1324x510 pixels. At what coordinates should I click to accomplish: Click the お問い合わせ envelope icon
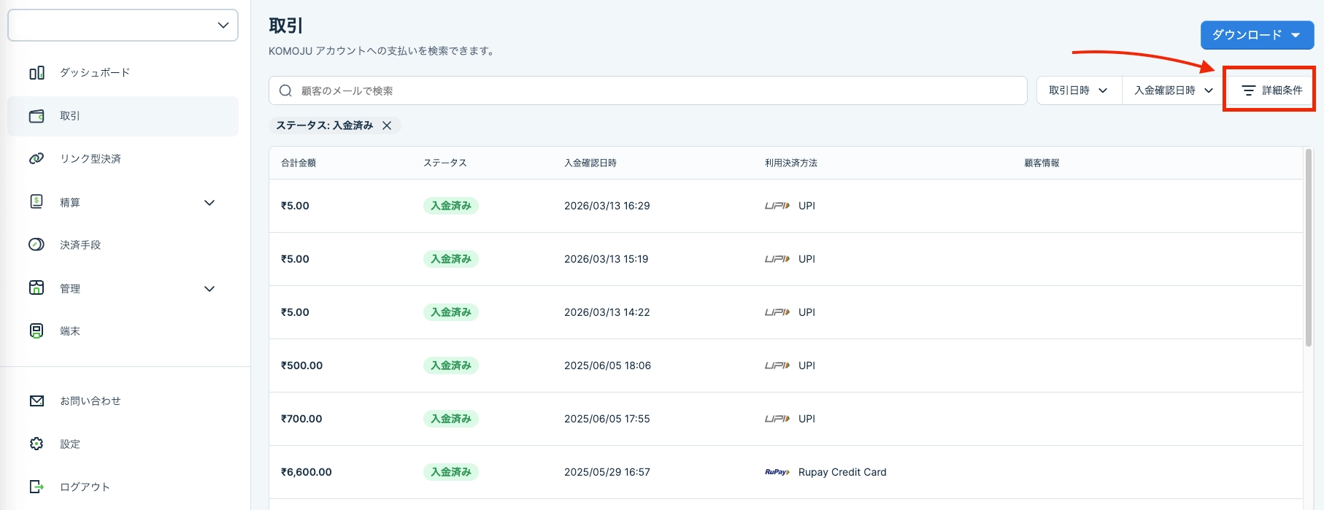(36, 401)
